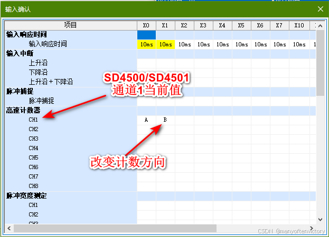The image size is (329, 237).
Task: Select the 10ms cell under X3
Action: [203, 44]
